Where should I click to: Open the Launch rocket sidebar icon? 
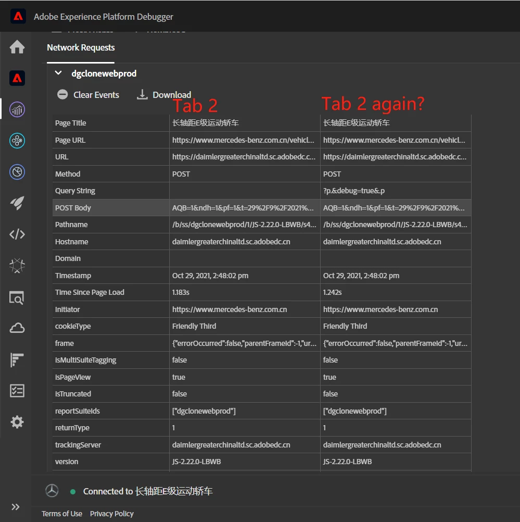click(x=17, y=203)
